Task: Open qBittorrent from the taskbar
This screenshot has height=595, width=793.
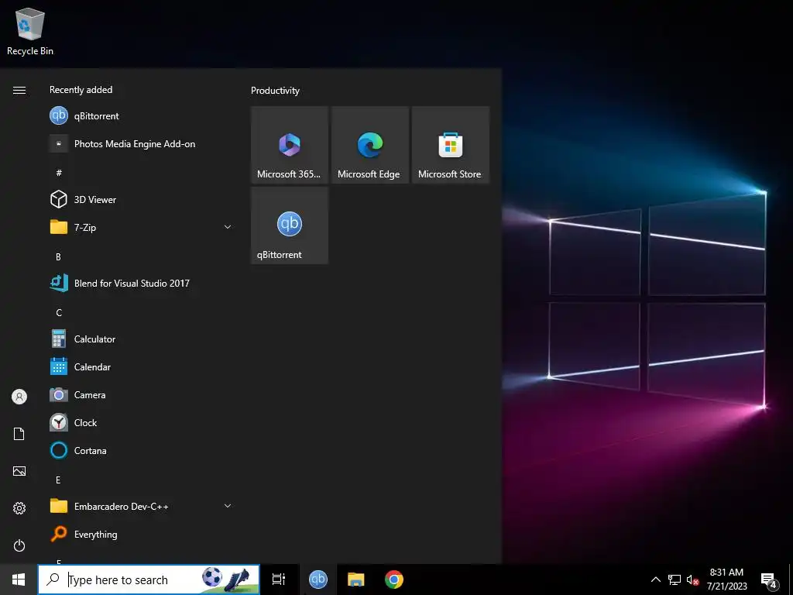Action: 318,580
